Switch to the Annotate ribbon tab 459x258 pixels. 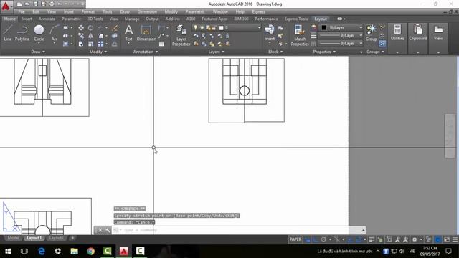[47, 19]
